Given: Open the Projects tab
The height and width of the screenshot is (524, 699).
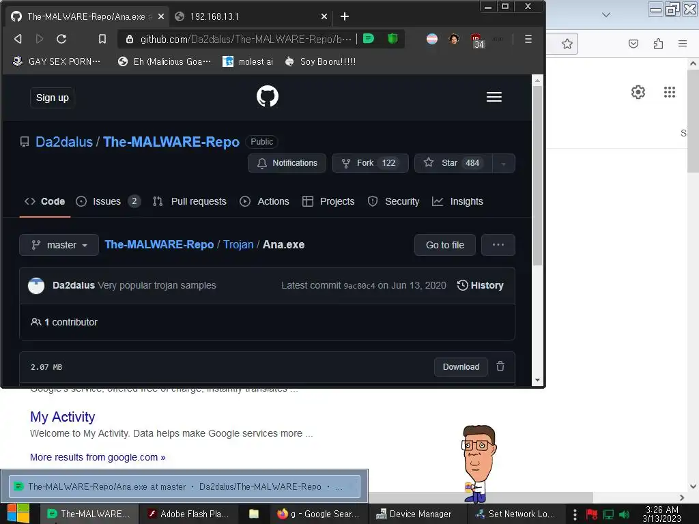Looking at the screenshot, I should [328, 201].
